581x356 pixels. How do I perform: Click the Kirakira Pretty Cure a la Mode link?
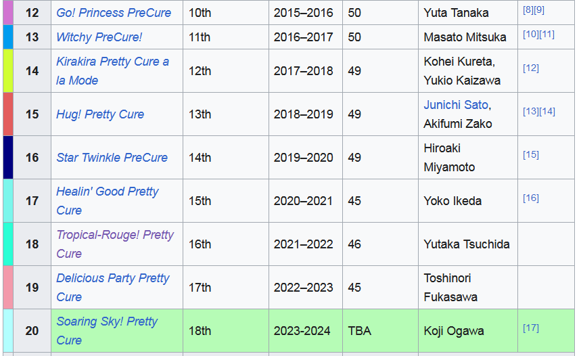point(112,62)
